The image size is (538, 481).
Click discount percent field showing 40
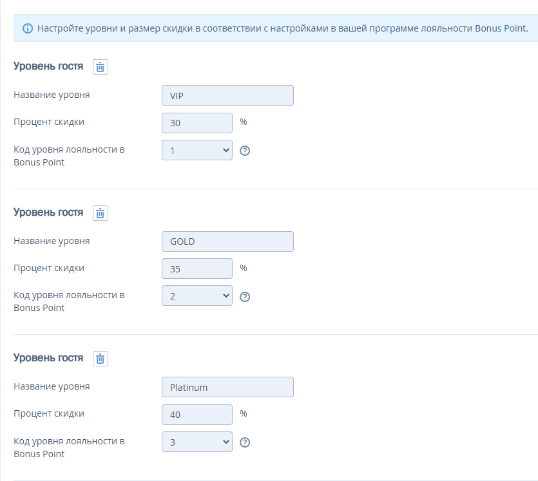pos(197,414)
